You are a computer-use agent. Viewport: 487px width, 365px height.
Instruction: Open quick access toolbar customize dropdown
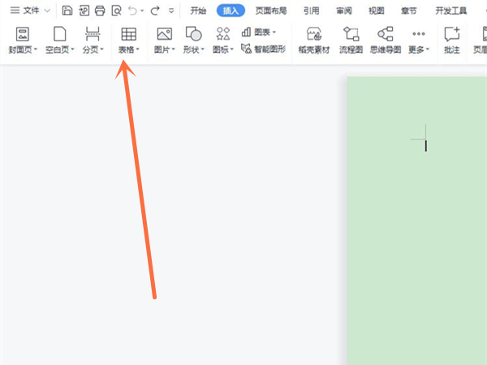171,11
